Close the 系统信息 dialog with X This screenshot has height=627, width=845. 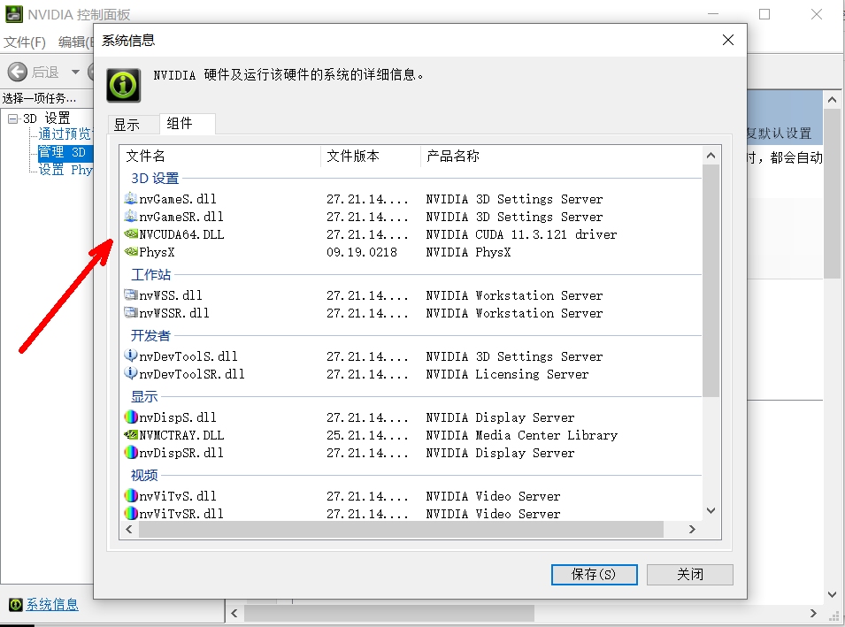click(x=728, y=40)
